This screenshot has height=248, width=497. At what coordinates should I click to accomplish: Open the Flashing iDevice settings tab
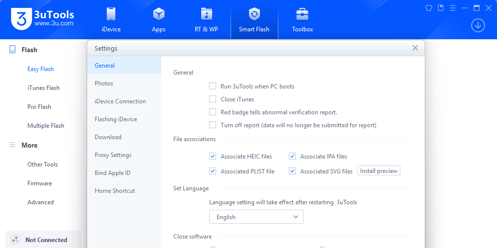click(x=116, y=119)
